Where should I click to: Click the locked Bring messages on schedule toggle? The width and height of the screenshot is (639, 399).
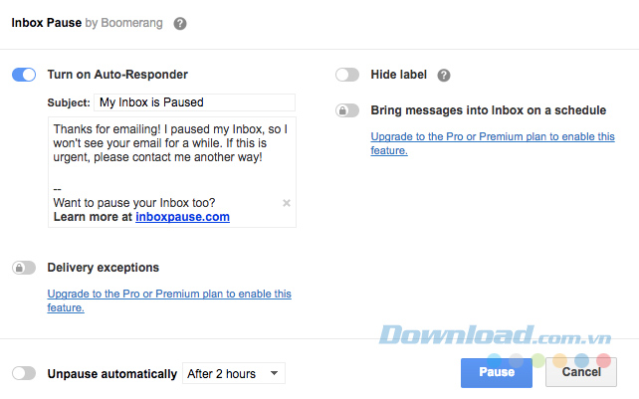(x=347, y=110)
